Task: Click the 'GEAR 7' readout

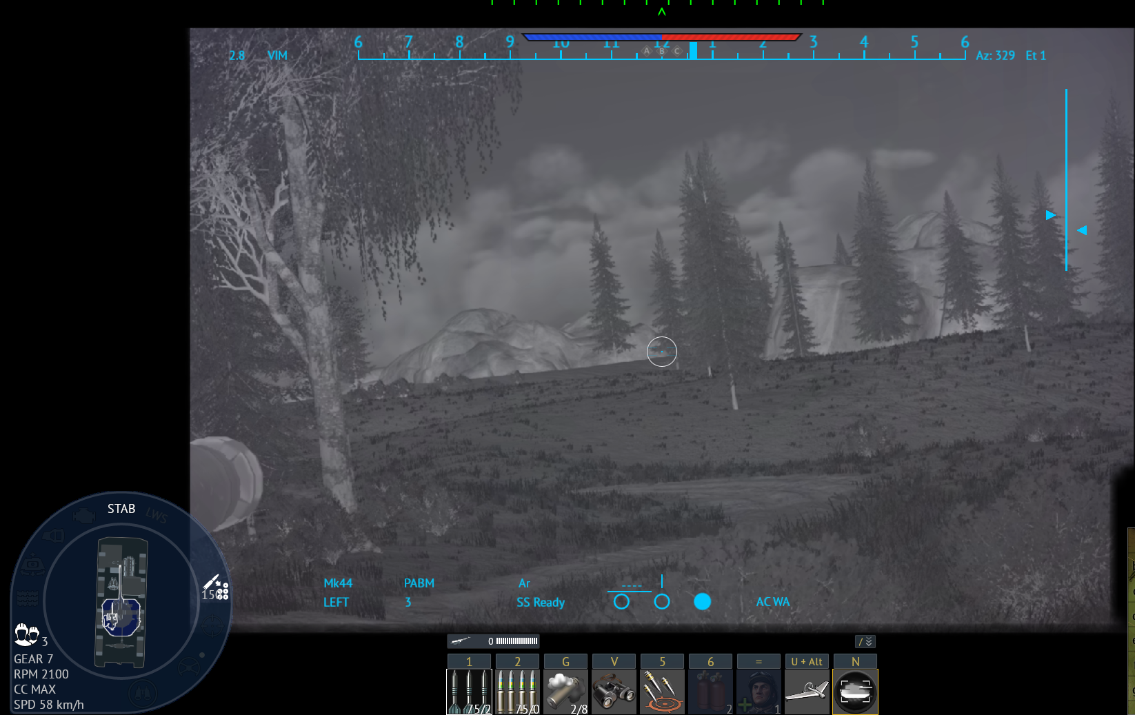Action: [33, 659]
